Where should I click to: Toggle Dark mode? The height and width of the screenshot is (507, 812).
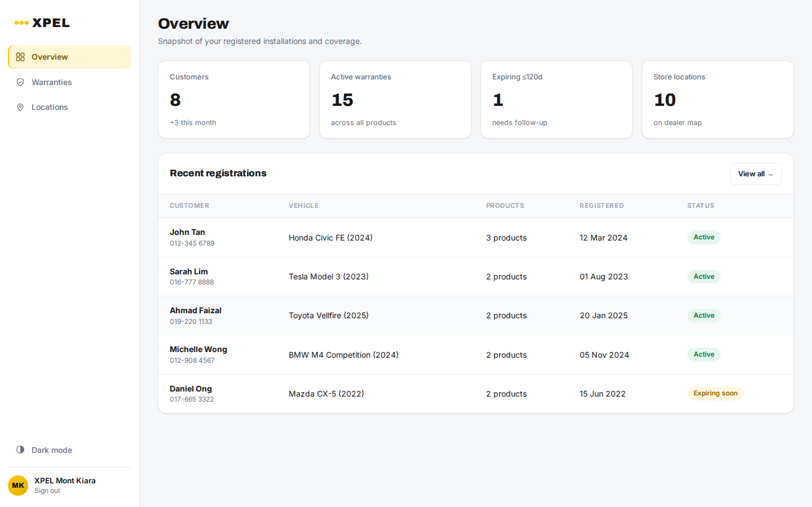(x=70, y=450)
